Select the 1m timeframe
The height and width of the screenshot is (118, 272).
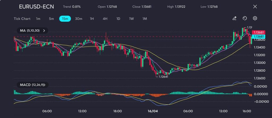click(38, 19)
